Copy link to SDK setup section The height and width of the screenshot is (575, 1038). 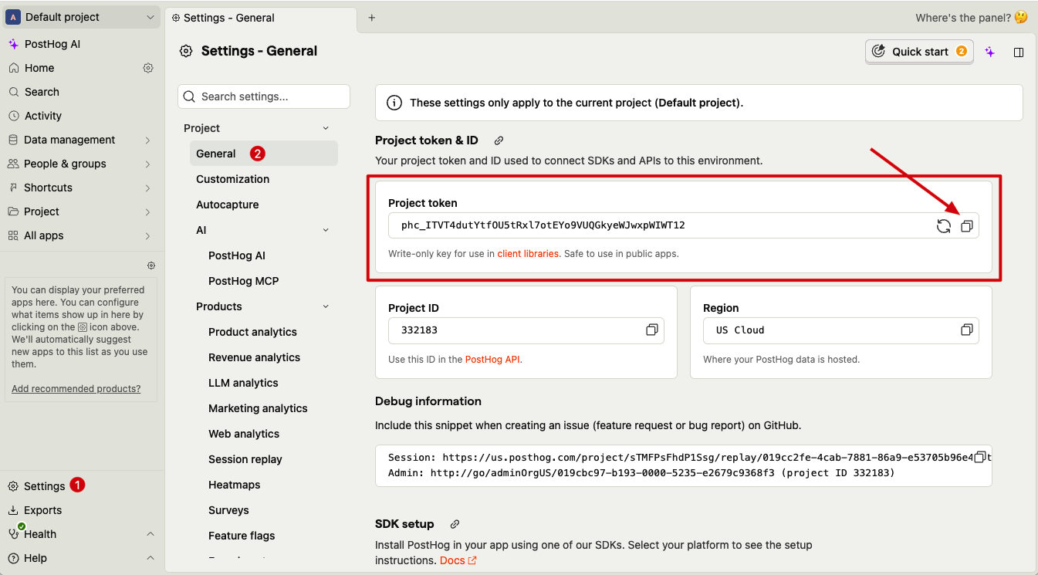pyautogui.click(x=455, y=524)
